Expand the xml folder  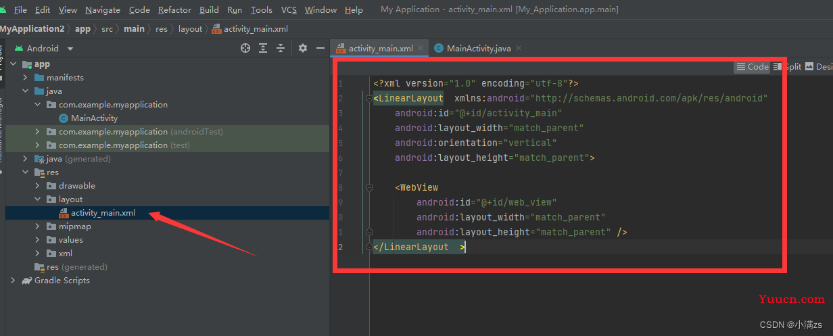[x=38, y=254]
